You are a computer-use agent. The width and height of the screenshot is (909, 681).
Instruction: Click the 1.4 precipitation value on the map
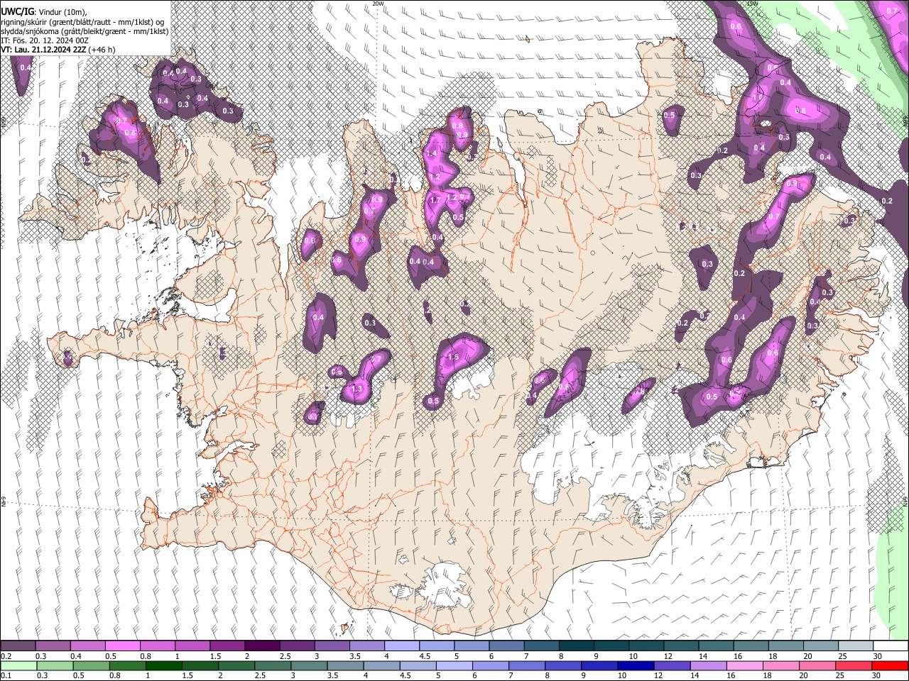pyautogui.click(x=430, y=153)
